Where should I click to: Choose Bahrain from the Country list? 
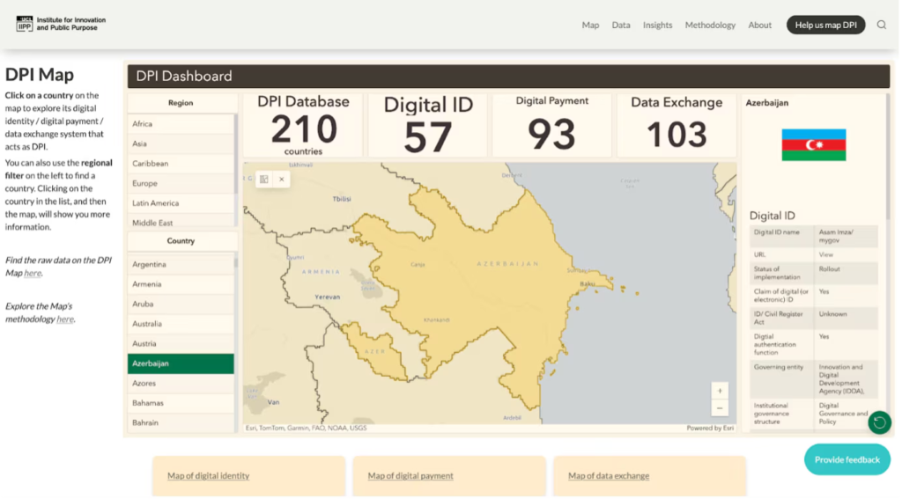(145, 422)
